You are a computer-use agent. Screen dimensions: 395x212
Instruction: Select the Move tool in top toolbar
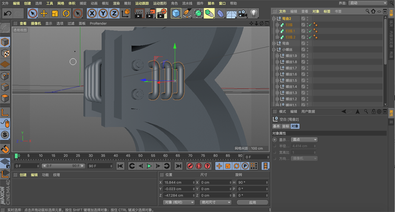[x=44, y=14]
